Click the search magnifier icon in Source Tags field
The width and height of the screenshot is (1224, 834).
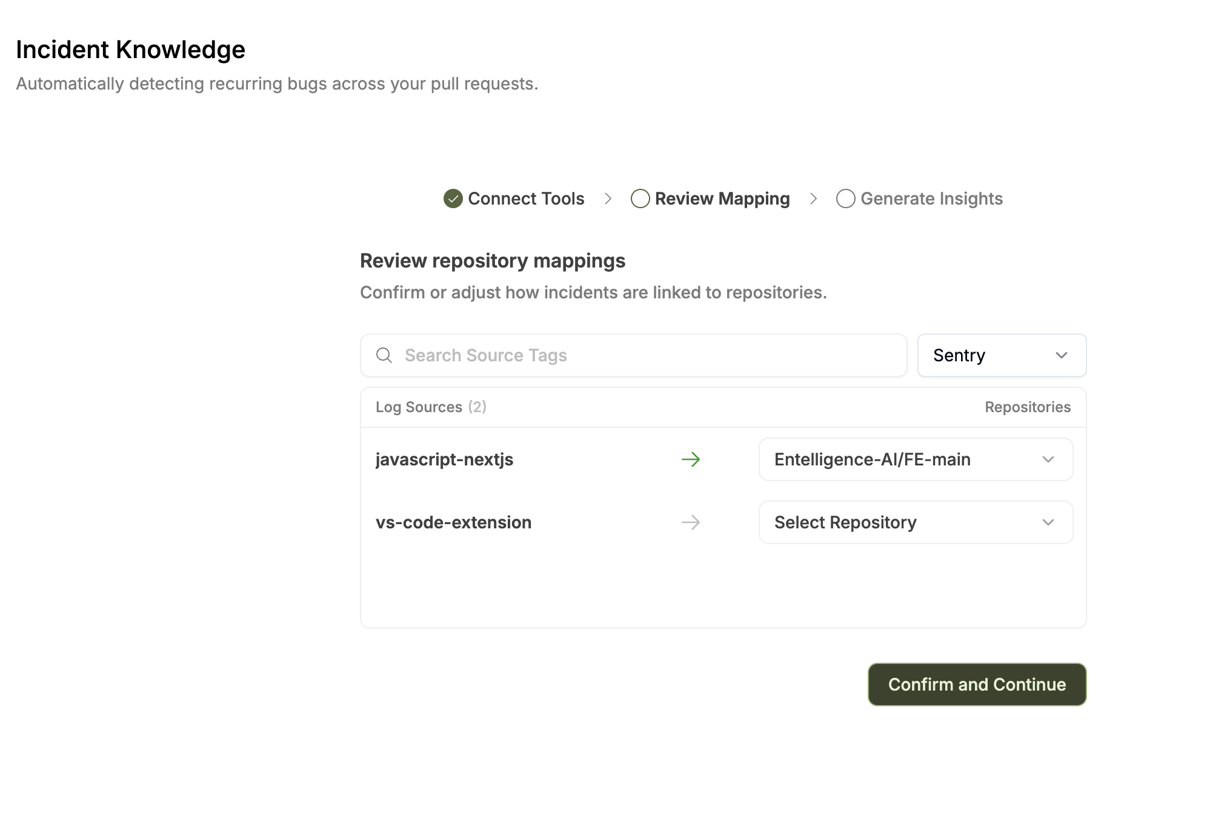(384, 355)
